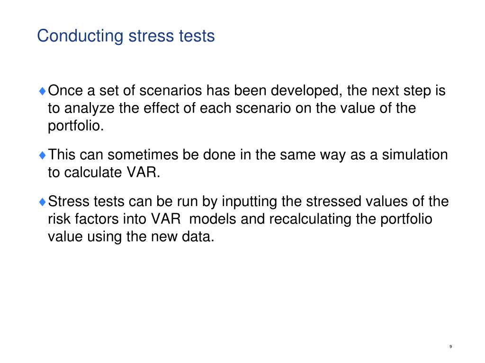Select the diamond bullet before "Once a set"
The height and width of the screenshot is (363, 485).
pos(43,91)
